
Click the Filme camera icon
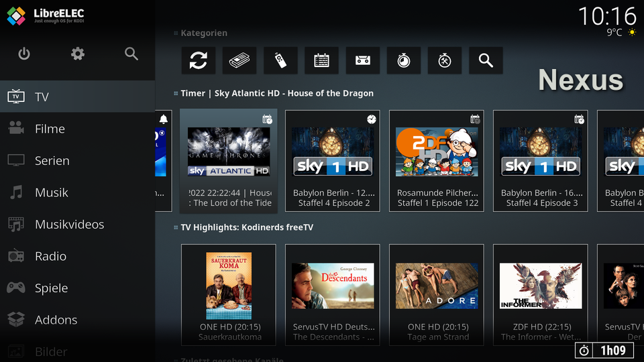click(16, 128)
